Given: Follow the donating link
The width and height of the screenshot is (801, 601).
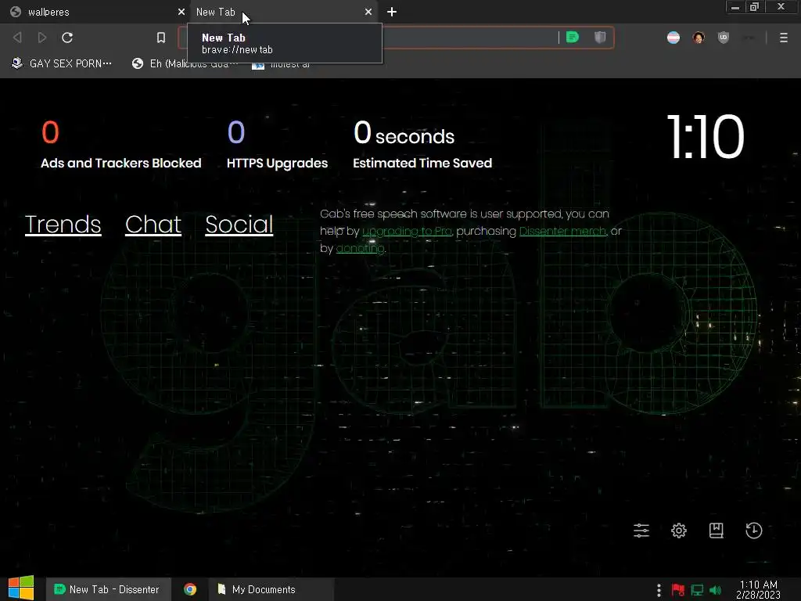Looking at the screenshot, I should 360,248.
